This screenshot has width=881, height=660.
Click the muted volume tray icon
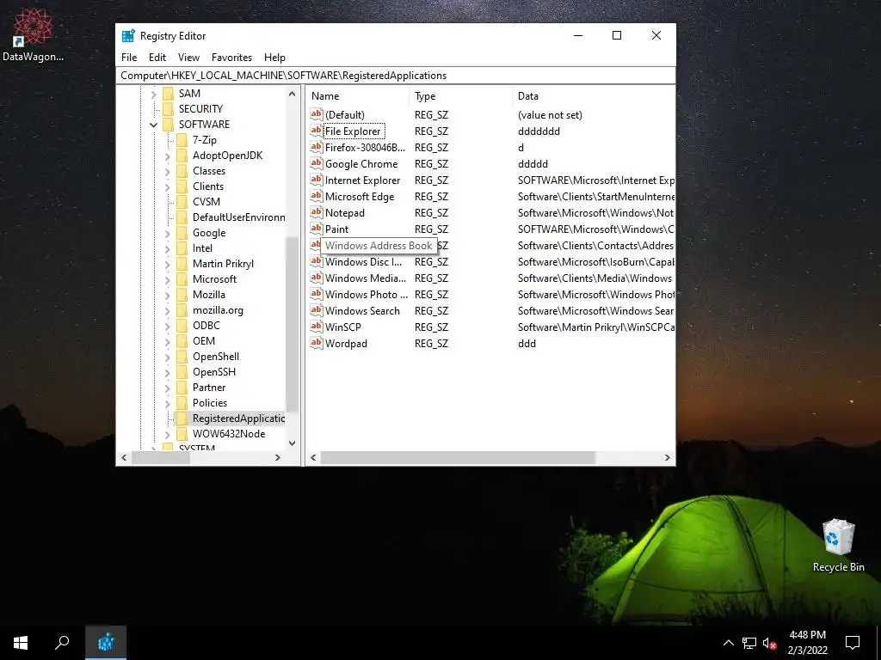pyautogui.click(x=769, y=643)
